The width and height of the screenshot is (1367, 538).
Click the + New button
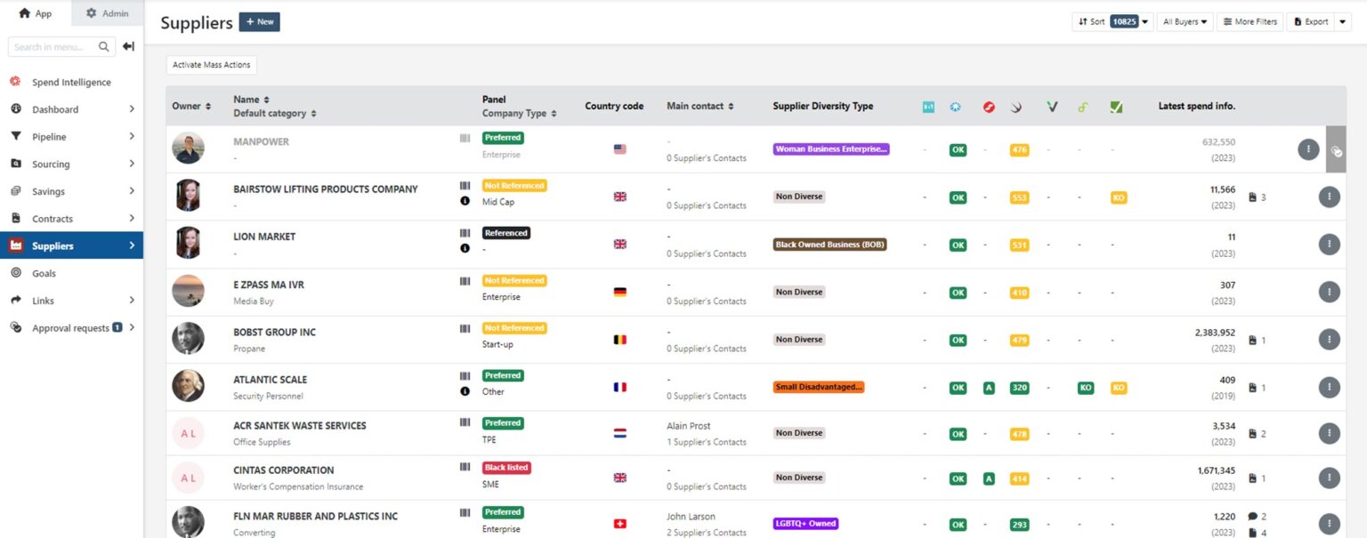coord(259,20)
